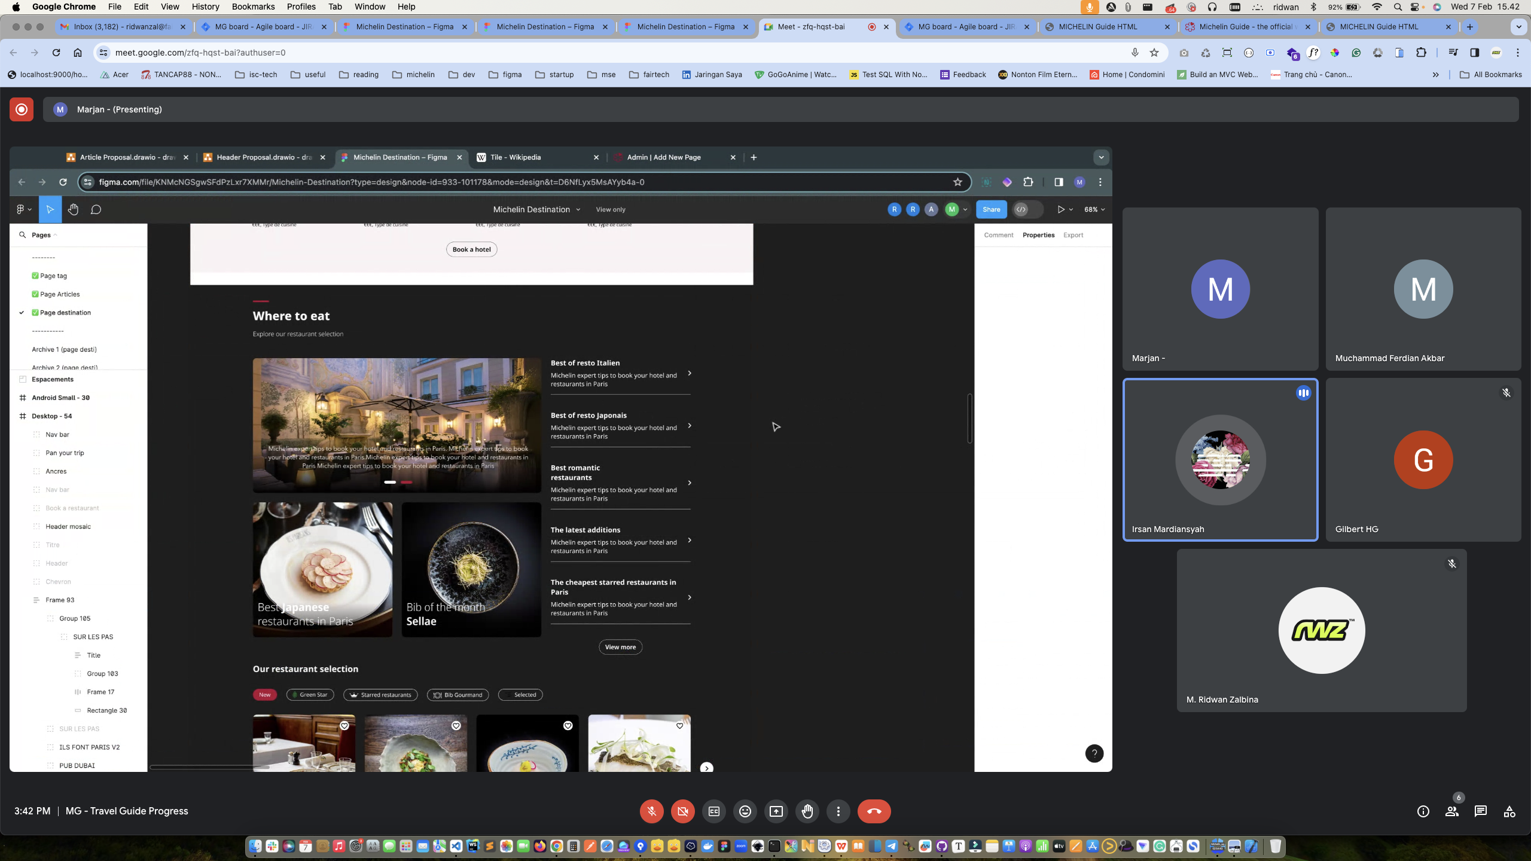The height and width of the screenshot is (861, 1531).
Task: Turn on the camera in Meet
Action: pos(682,811)
